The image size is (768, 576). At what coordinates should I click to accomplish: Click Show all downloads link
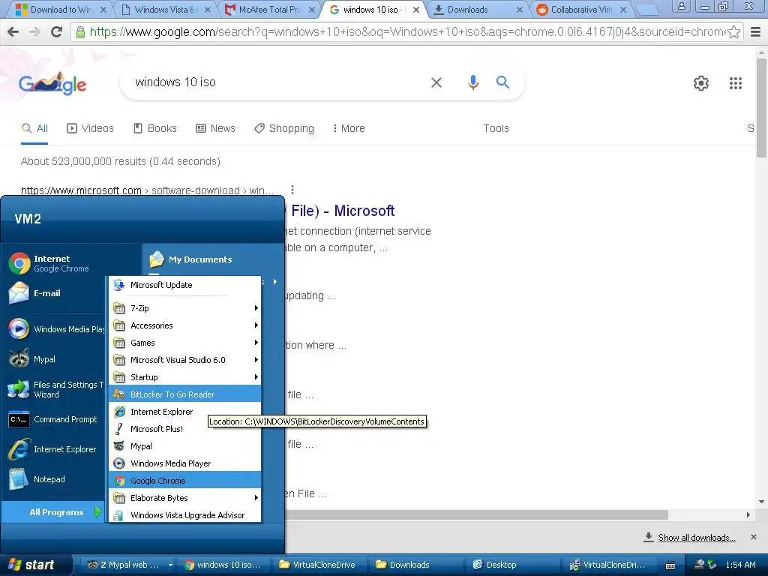point(697,538)
